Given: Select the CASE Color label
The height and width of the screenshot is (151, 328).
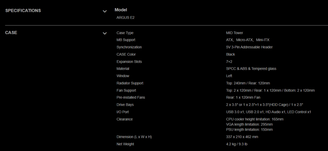Looking at the screenshot, I should (126, 54).
